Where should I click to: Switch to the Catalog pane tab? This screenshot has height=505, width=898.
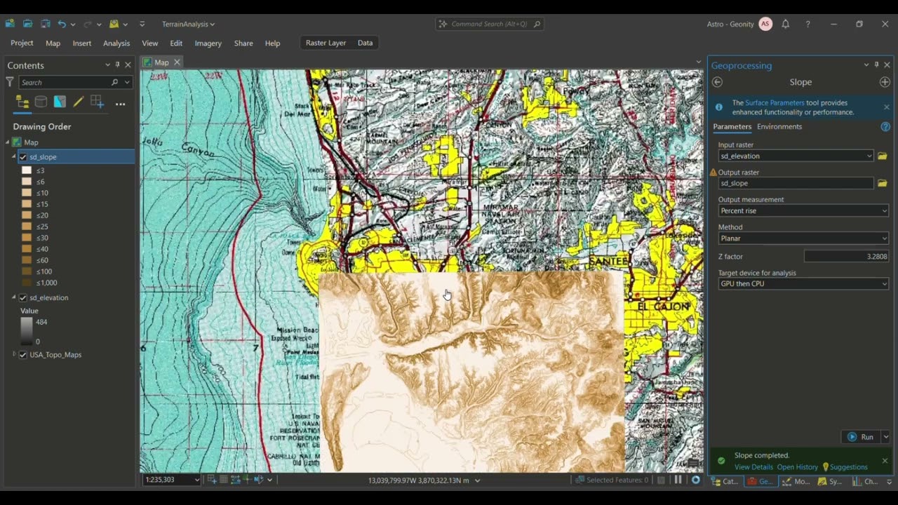click(x=725, y=482)
